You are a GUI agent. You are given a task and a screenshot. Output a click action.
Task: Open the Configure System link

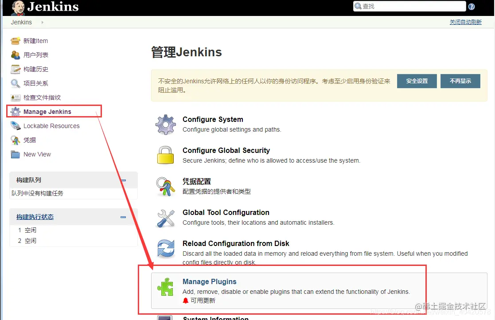point(213,120)
